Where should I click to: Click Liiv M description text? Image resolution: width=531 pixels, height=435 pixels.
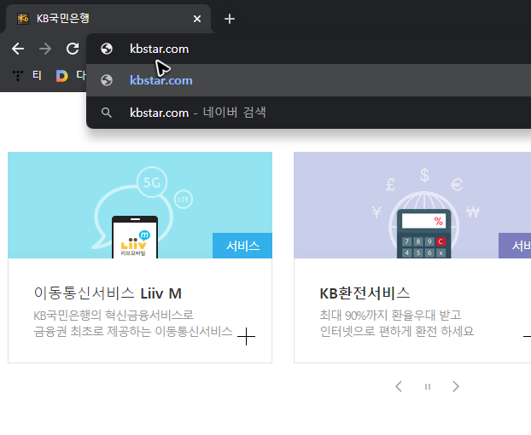point(133,323)
